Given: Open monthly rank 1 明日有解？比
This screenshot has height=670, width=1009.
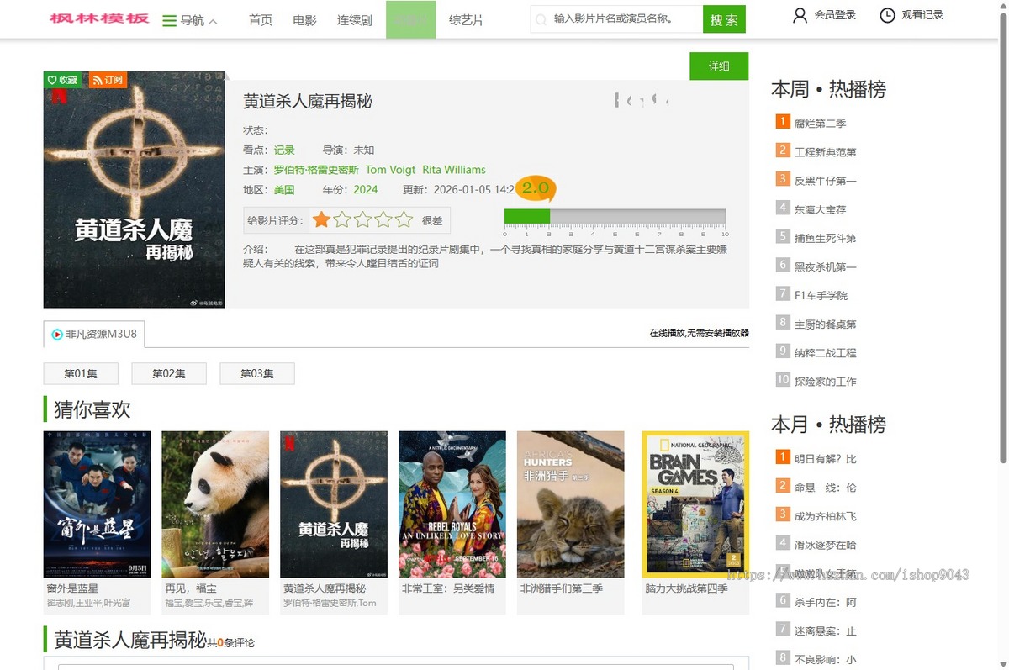Looking at the screenshot, I should pyautogui.click(x=826, y=459).
